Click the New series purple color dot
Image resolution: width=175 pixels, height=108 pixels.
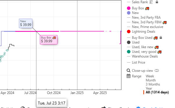point(129,13)
